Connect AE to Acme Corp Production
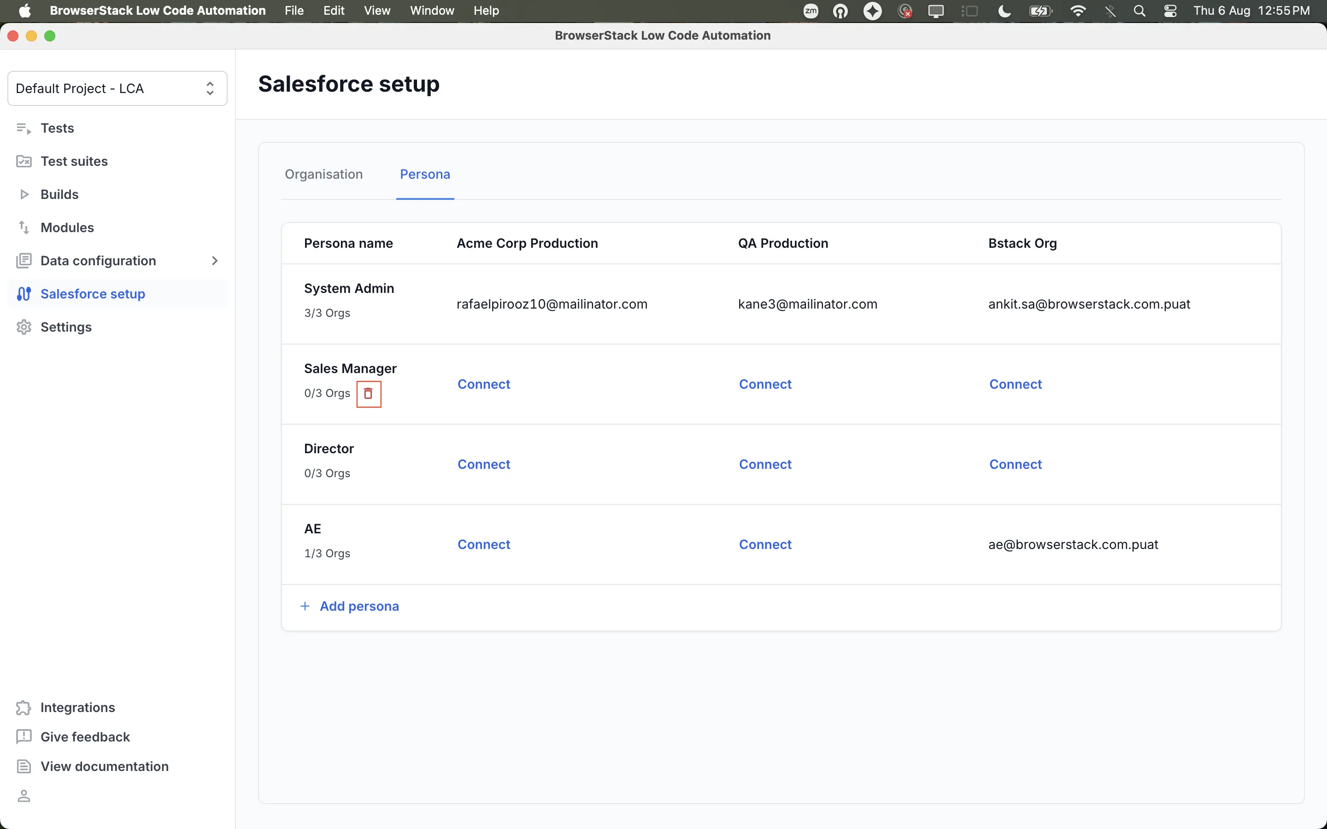The width and height of the screenshot is (1327, 829). 484,544
